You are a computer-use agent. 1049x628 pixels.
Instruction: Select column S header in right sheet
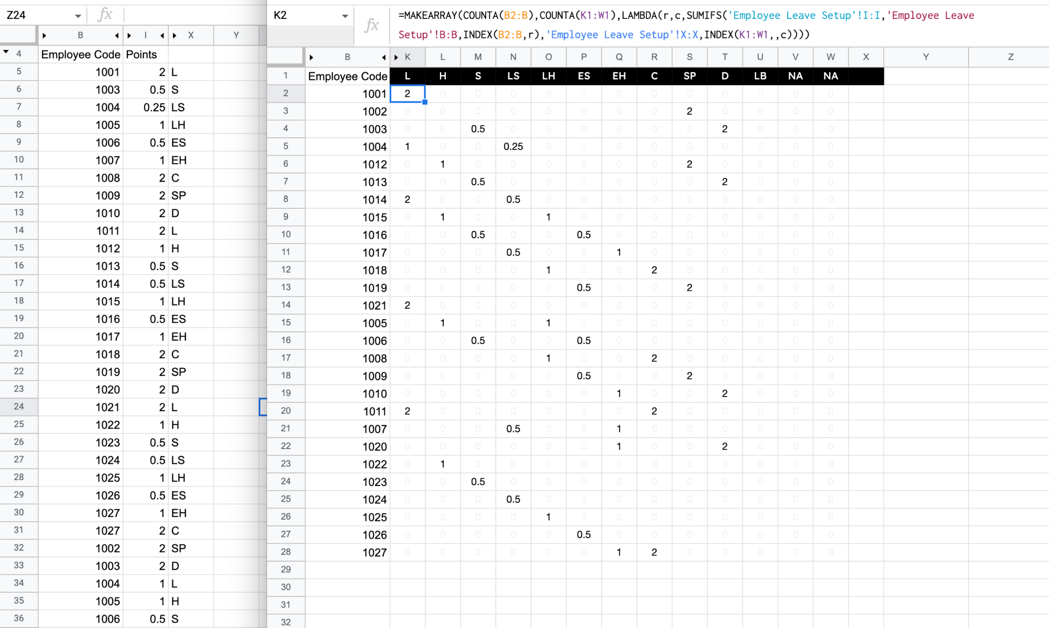point(689,57)
